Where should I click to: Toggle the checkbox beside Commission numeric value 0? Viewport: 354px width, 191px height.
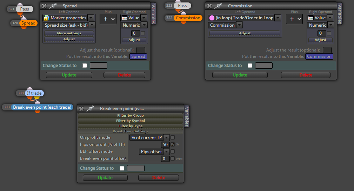coord(329,33)
